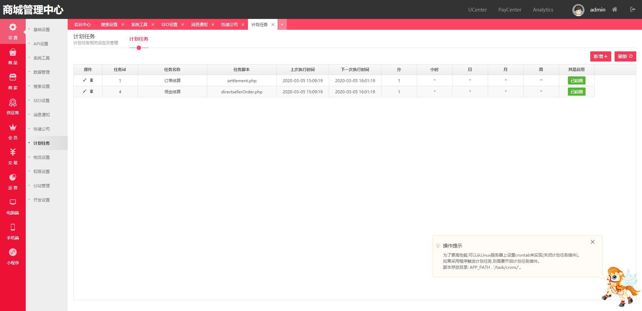Open the 供应商 suppliers sidebar icon
Screen dimensions: 642x311
[13, 102]
